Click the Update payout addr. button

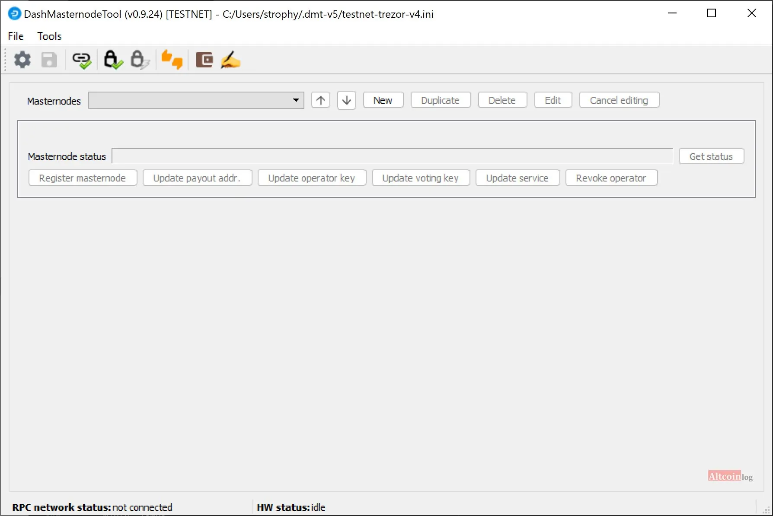197,178
